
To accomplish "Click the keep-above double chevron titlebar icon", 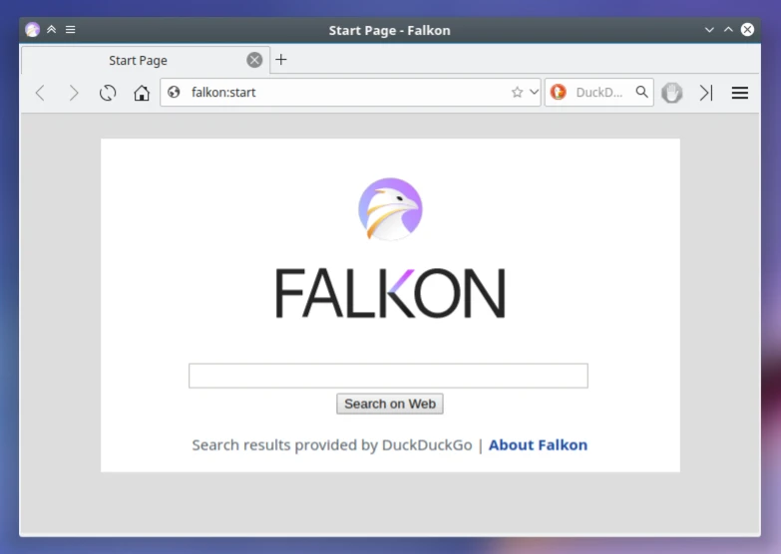I will pos(51,29).
